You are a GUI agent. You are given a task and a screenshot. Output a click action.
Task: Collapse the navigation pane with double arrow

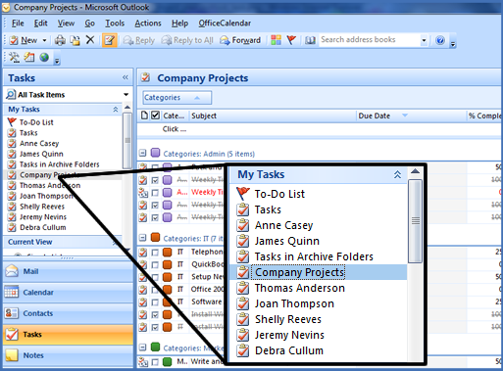(x=126, y=77)
